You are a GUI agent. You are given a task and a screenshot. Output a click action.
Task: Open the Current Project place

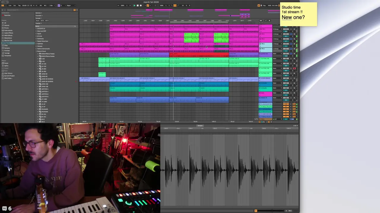(x=8, y=76)
